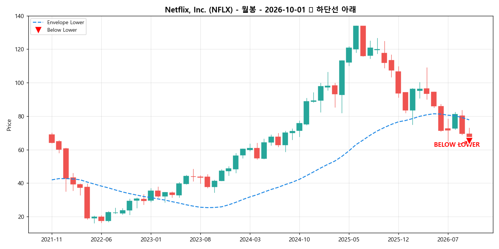The image size is (499, 249).
Task: Click the last red candle under the triangle marker
Action: coord(469,135)
